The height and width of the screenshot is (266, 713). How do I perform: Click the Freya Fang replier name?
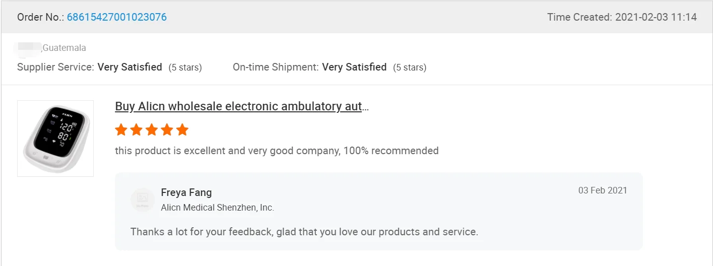click(x=186, y=192)
